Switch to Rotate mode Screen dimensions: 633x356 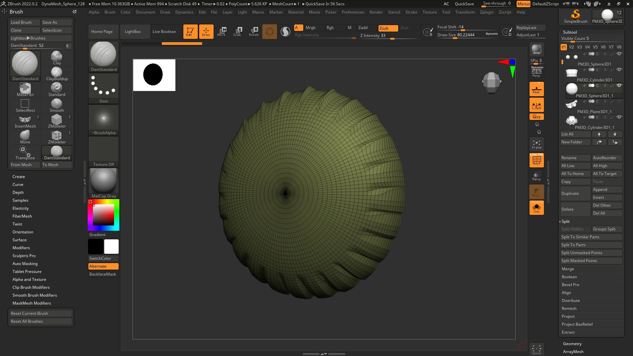(254, 31)
